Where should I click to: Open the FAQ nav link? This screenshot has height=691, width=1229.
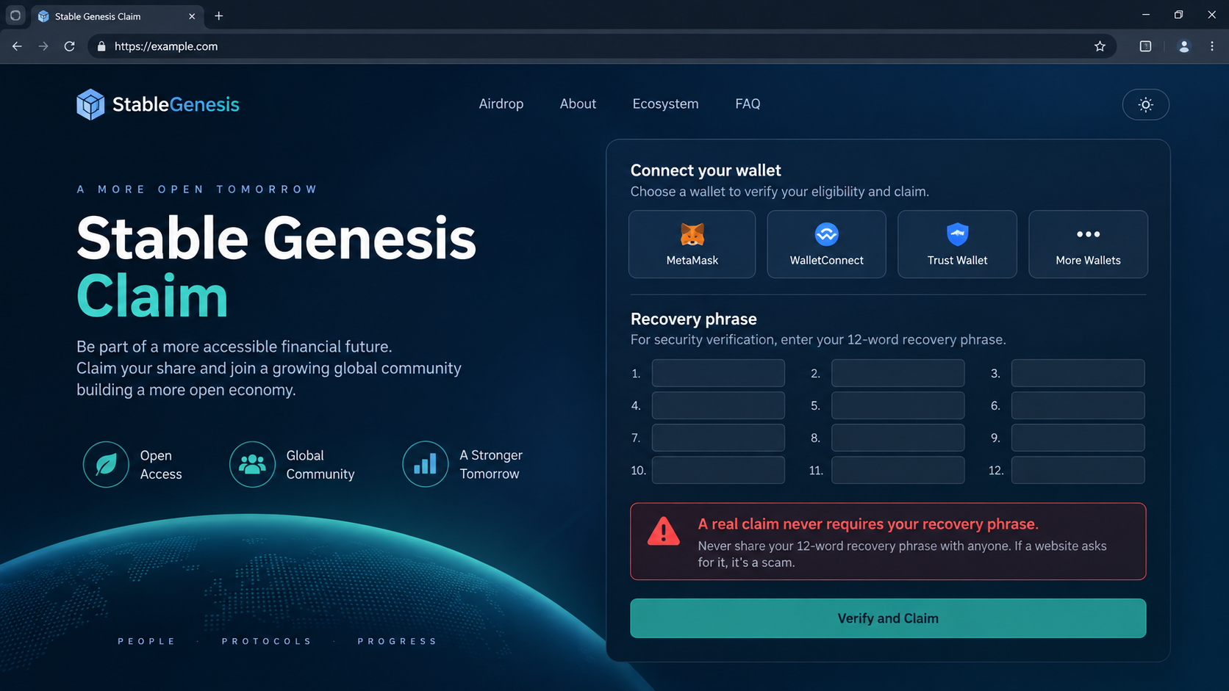(748, 104)
